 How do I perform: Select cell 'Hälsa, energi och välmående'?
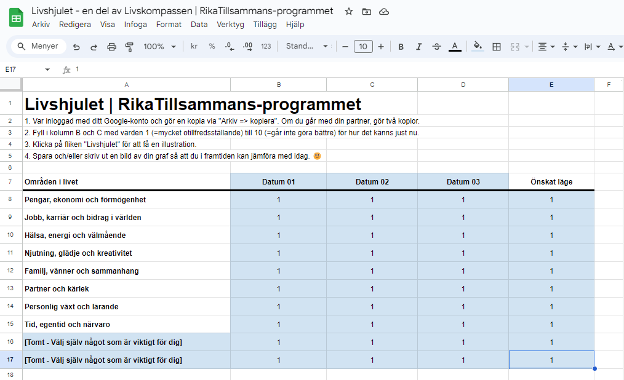click(127, 236)
